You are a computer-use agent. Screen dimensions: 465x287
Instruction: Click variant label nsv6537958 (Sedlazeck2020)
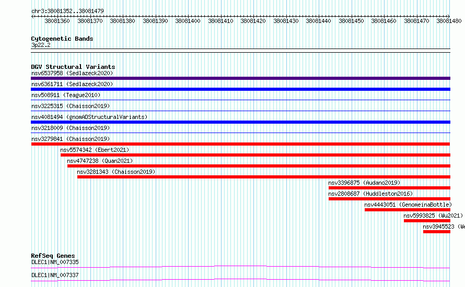point(72,73)
